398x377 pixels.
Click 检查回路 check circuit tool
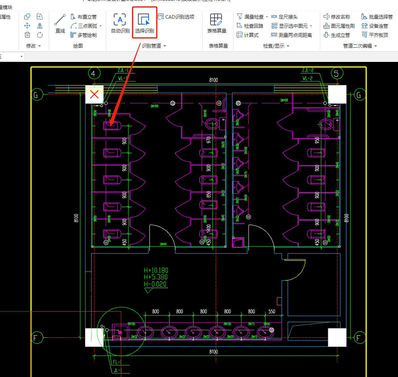[250, 26]
